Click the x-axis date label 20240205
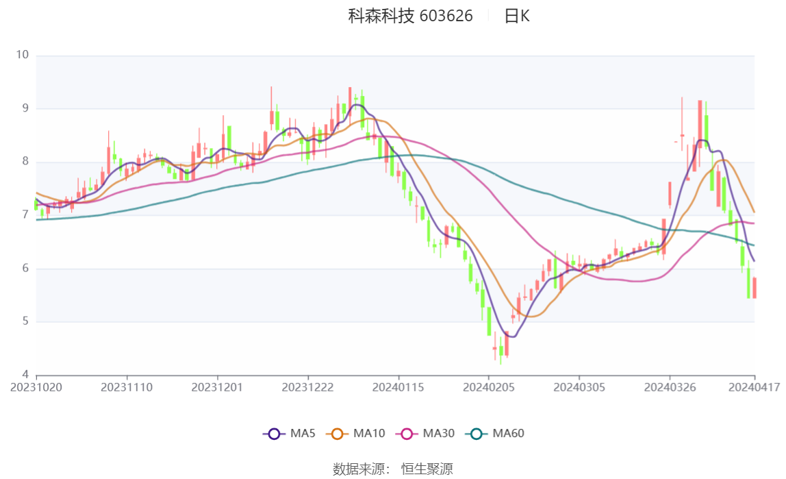Screen dimensions: 786x479 (x=489, y=388)
